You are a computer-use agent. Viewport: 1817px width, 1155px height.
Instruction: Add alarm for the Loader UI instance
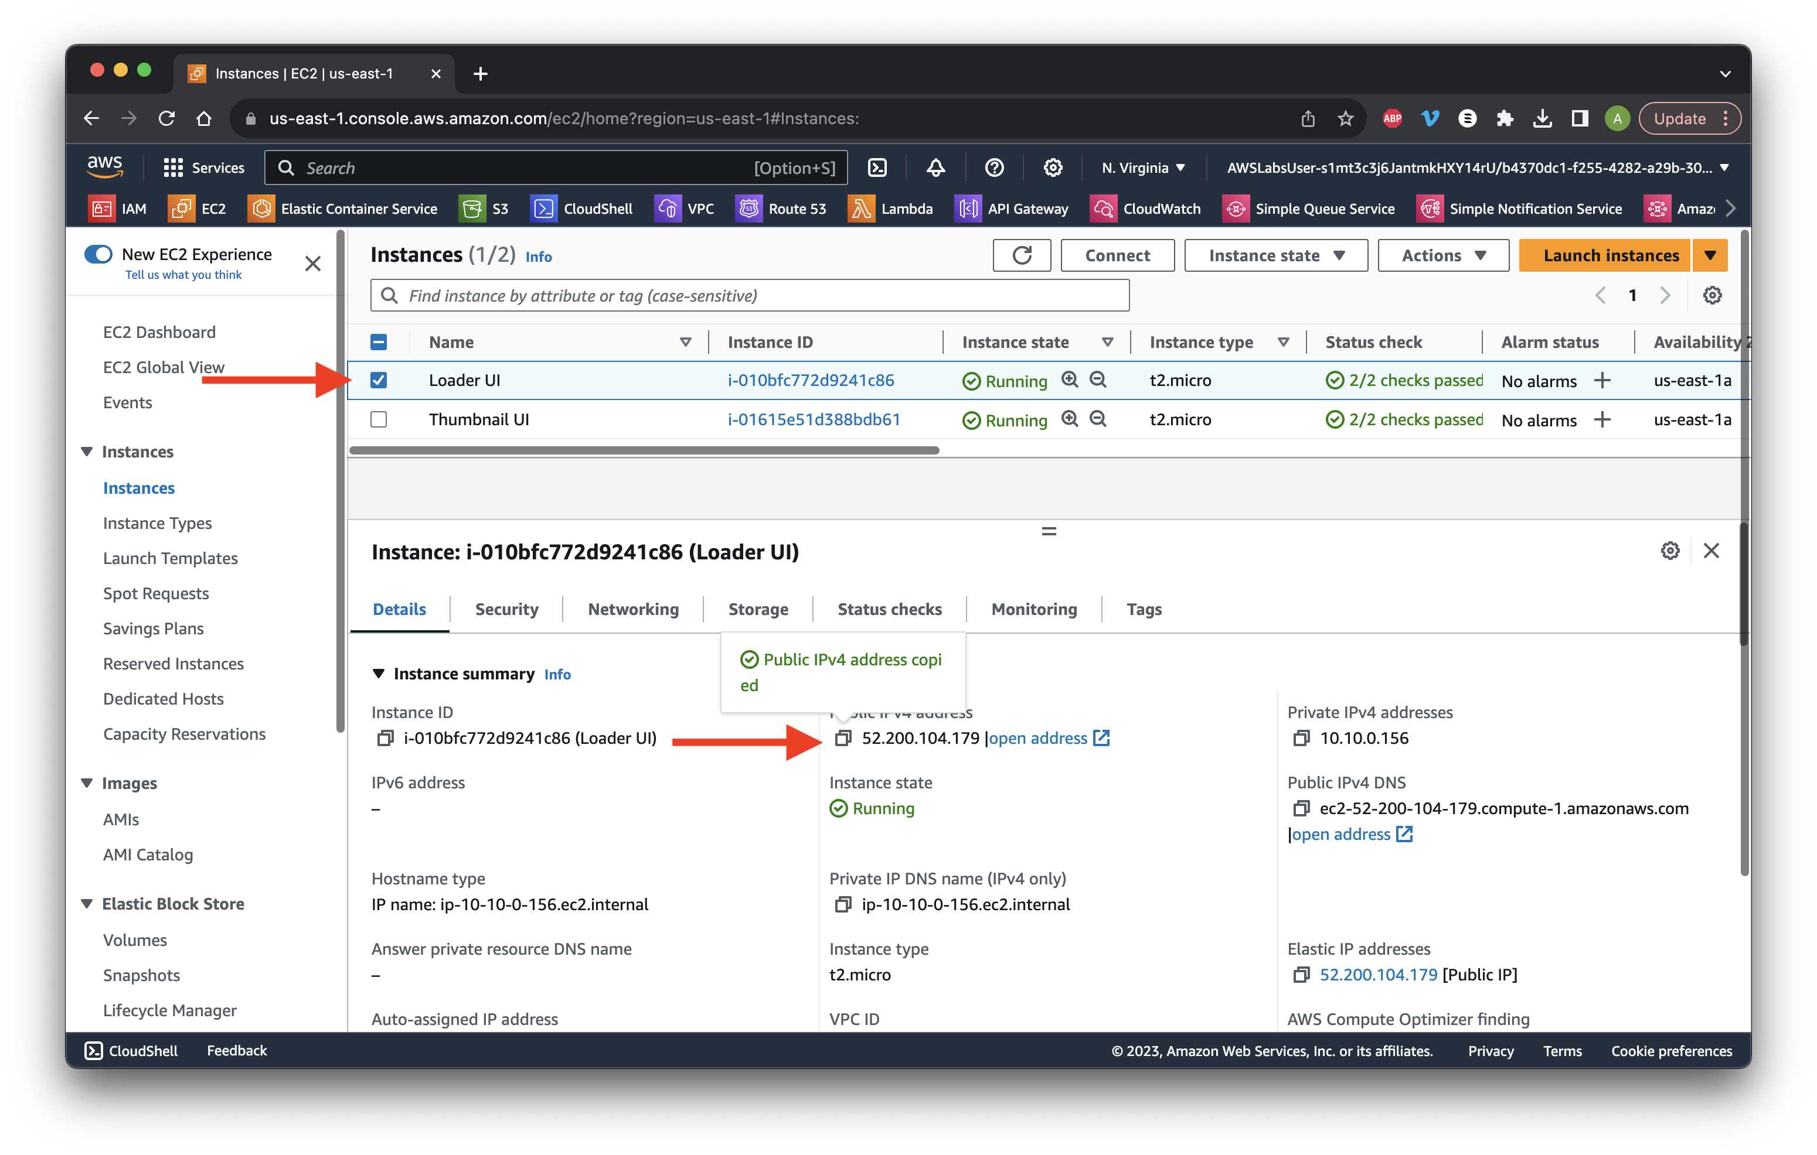[1602, 380]
